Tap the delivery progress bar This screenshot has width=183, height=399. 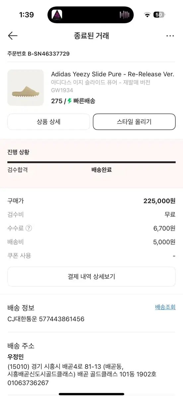pyautogui.click(x=91, y=162)
